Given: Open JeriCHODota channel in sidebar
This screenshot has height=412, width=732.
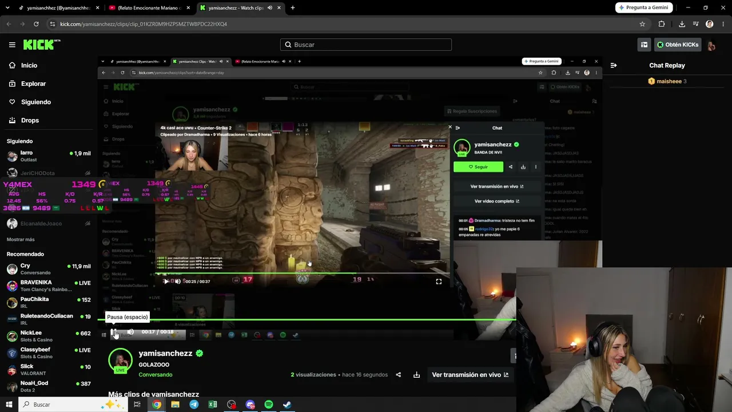Looking at the screenshot, I should (x=49, y=173).
